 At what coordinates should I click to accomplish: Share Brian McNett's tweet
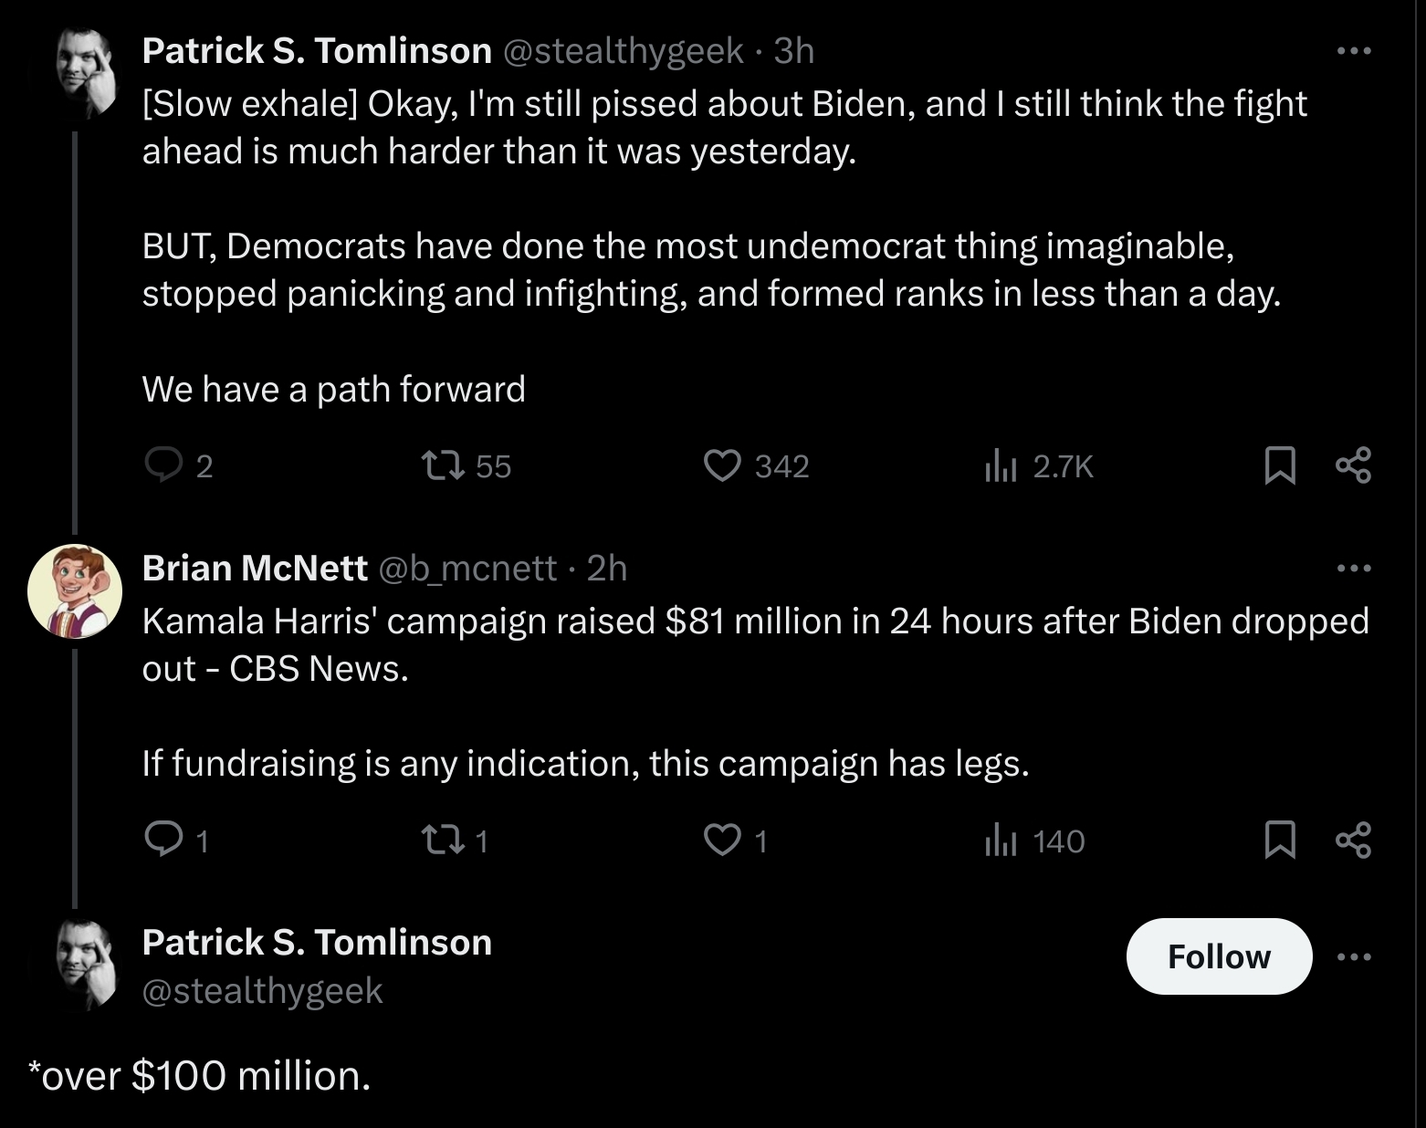click(x=1353, y=840)
